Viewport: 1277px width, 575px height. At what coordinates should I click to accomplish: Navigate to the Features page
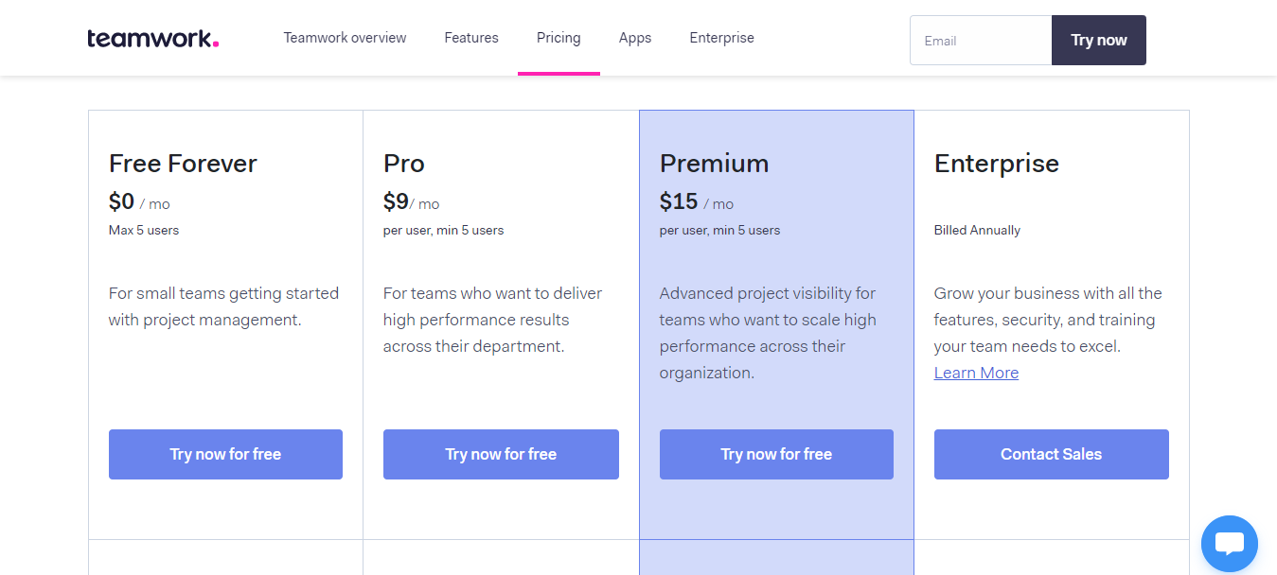[470, 38]
